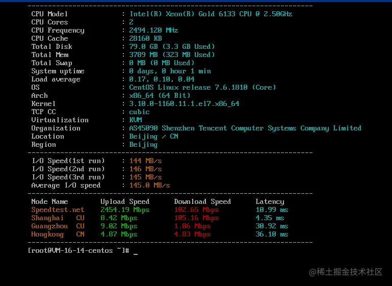Select the CPU Cores value 2
This screenshot has height=286, width=392.
tap(131, 22)
